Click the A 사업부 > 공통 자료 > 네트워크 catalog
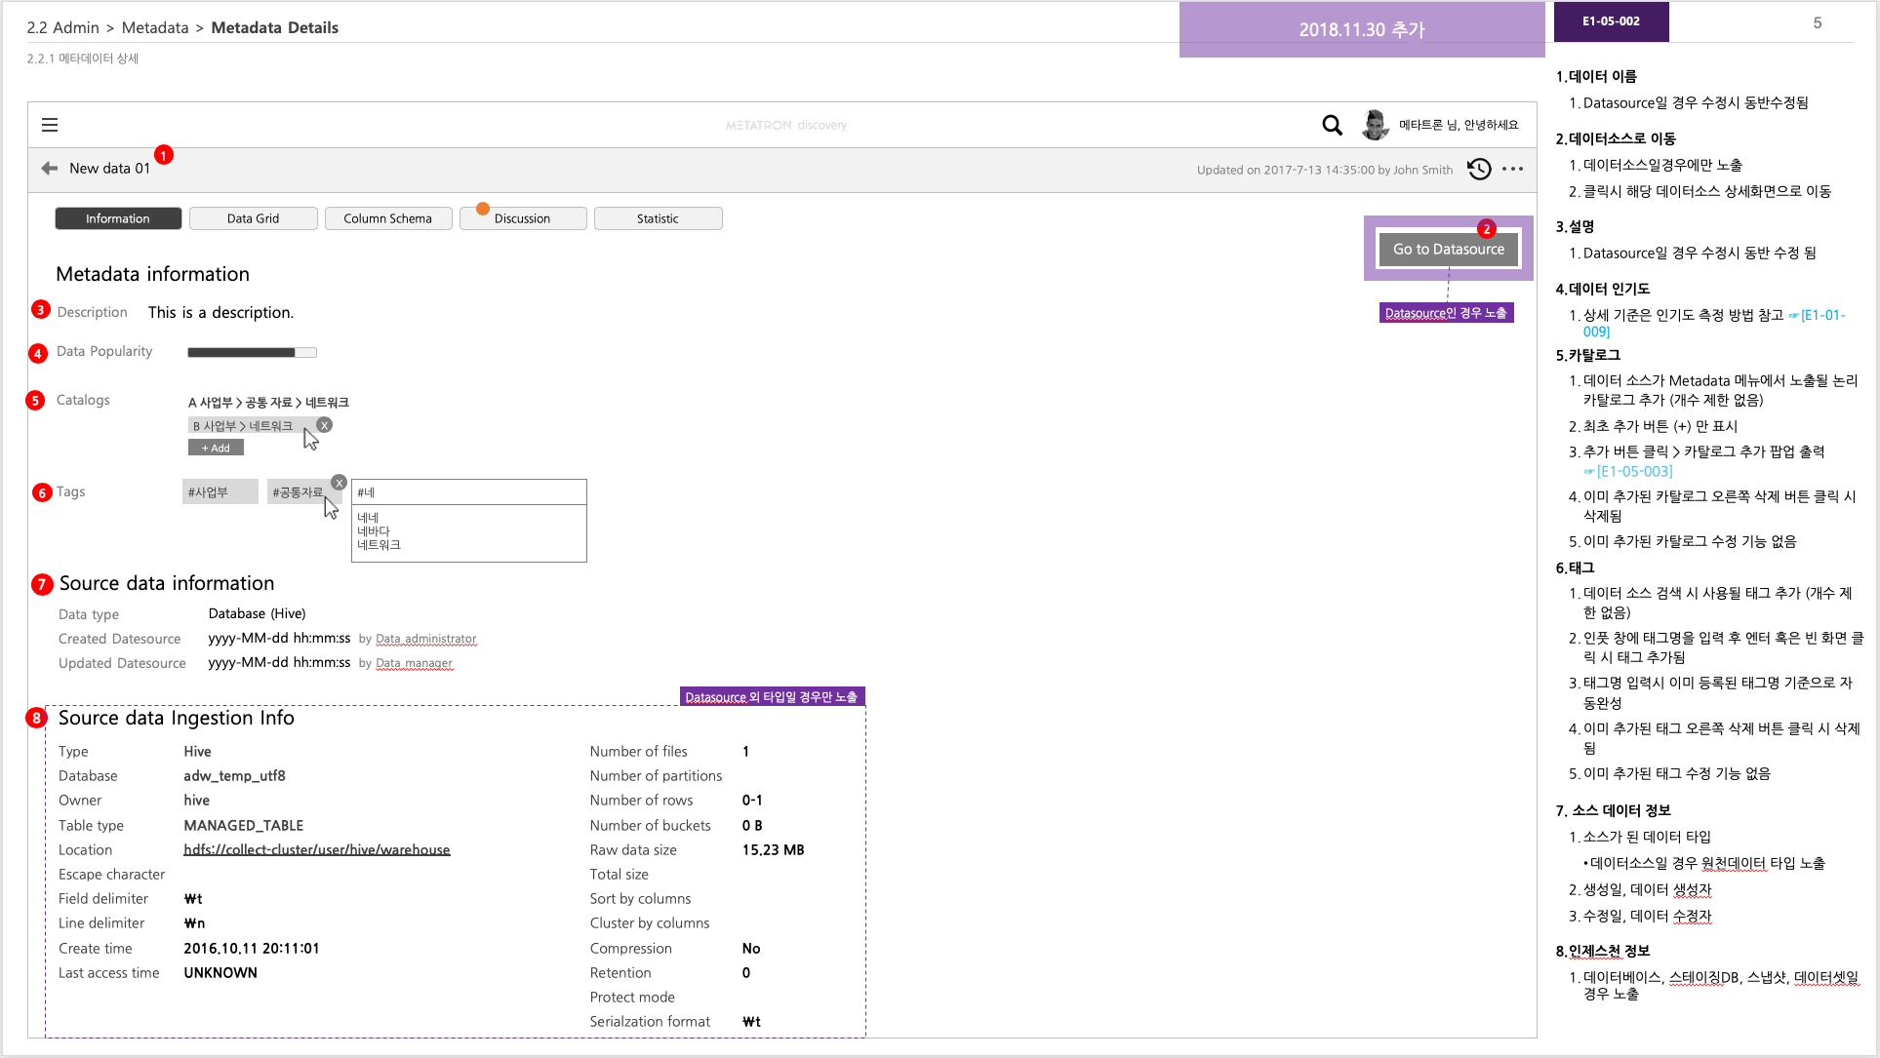 coord(268,403)
